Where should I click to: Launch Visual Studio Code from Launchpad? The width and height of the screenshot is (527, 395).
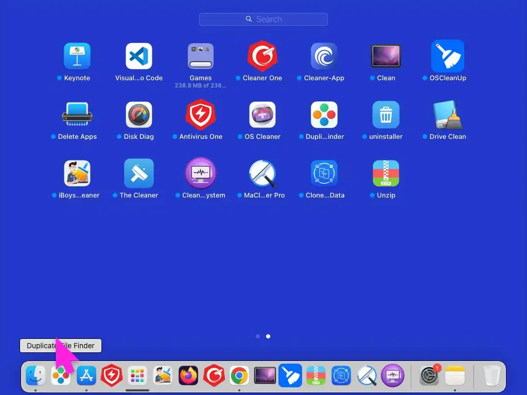(x=139, y=56)
